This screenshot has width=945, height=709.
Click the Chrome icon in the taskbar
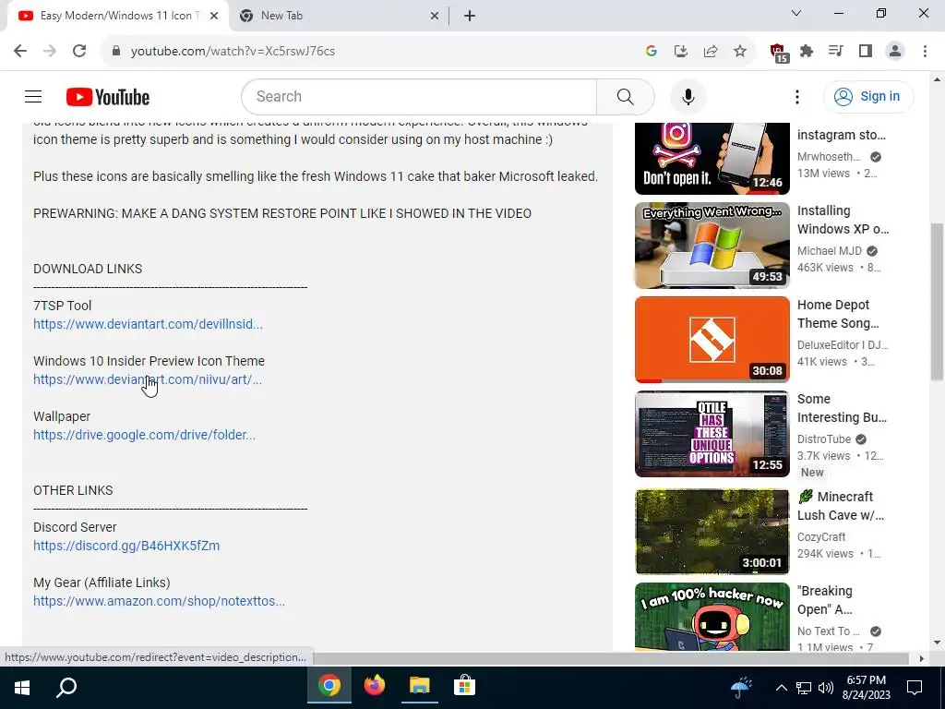pos(329,686)
